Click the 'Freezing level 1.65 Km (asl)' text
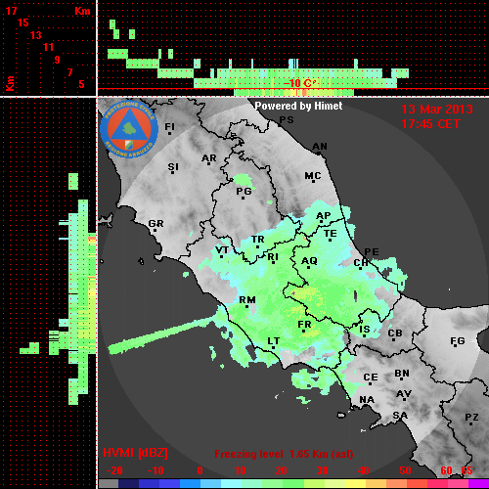The height and width of the screenshot is (489, 489). (x=284, y=454)
